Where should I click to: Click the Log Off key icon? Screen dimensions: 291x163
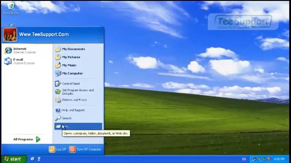(x=52, y=149)
